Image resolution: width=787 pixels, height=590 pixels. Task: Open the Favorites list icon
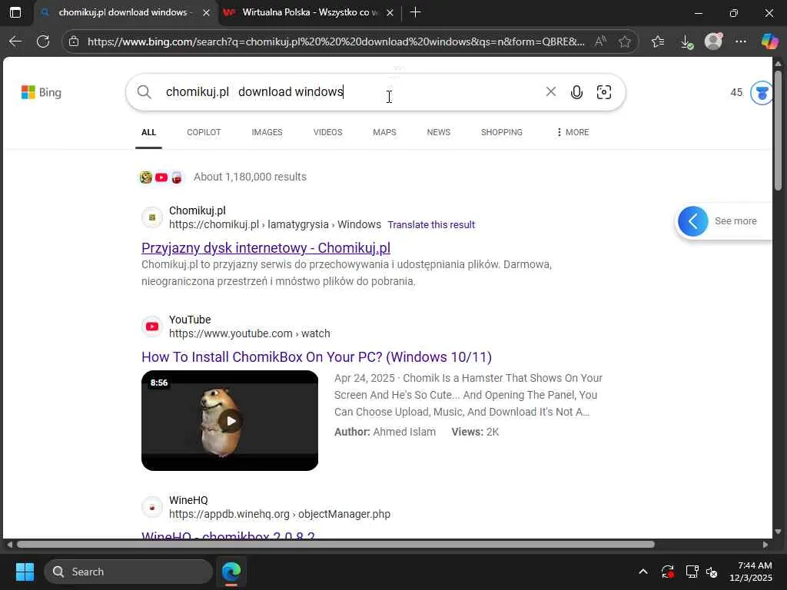point(658,41)
